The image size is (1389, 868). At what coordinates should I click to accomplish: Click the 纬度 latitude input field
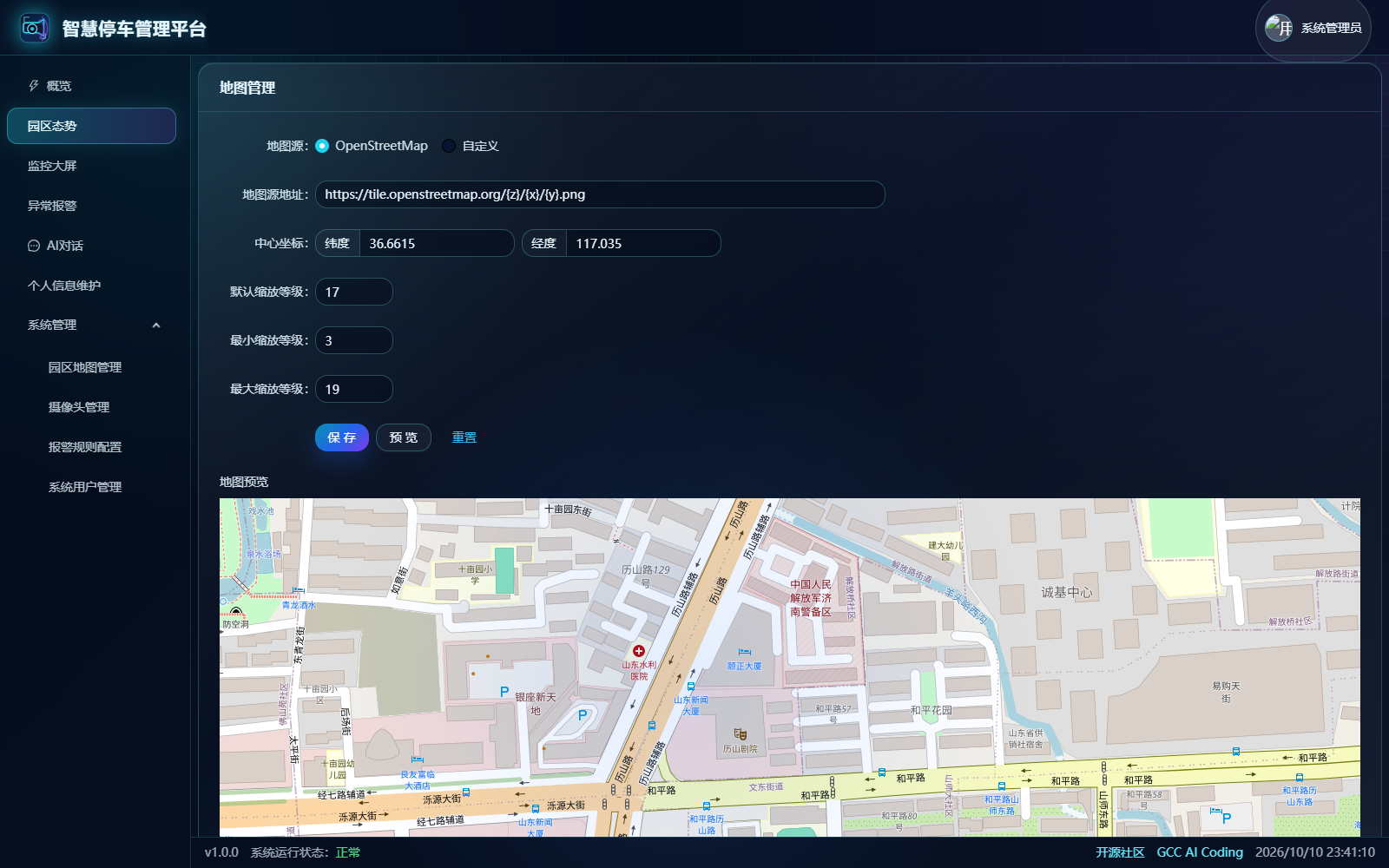pyautogui.click(x=437, y=243)
